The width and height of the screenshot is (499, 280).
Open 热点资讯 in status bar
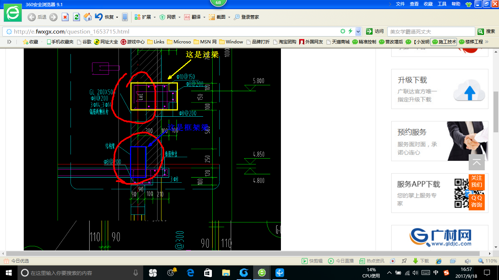tap(372, 261)
